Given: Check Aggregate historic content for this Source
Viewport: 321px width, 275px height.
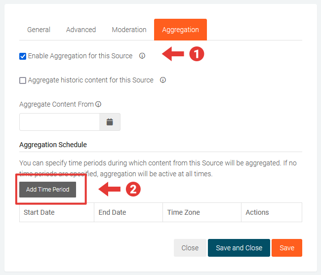Looking at the screenshot, I should coord(23,80).
